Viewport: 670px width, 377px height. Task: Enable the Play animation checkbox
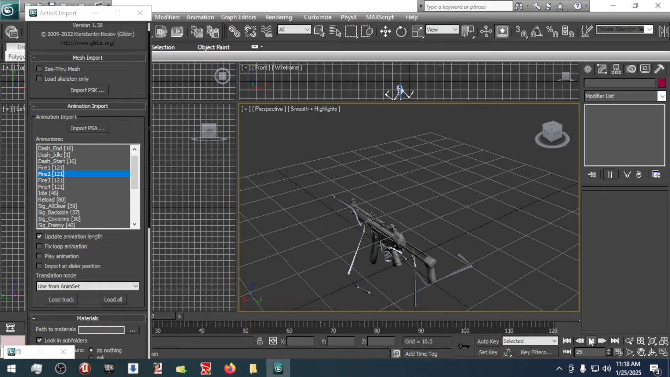point(39,256)
